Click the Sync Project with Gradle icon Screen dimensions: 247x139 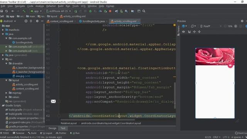116,11
